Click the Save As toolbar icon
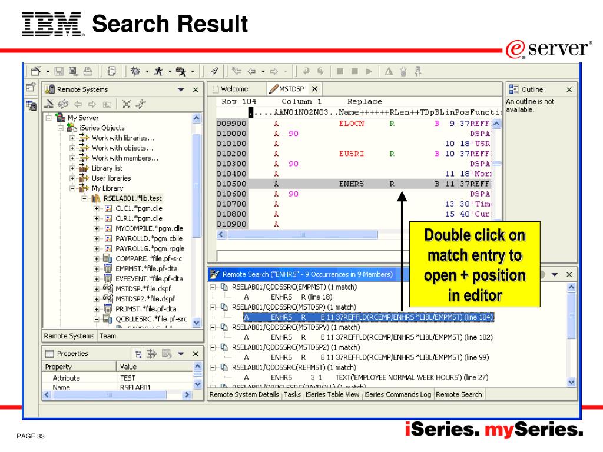The image size is (603, 452). tap(73, 71)
